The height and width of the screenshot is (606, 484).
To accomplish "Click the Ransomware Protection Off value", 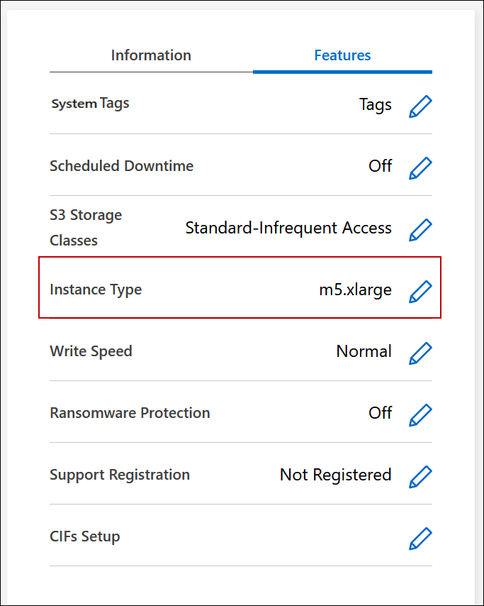I will click(380, 413).
